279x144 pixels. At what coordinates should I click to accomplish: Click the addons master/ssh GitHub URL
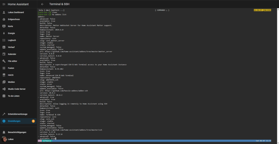click(x=73, y=130)
